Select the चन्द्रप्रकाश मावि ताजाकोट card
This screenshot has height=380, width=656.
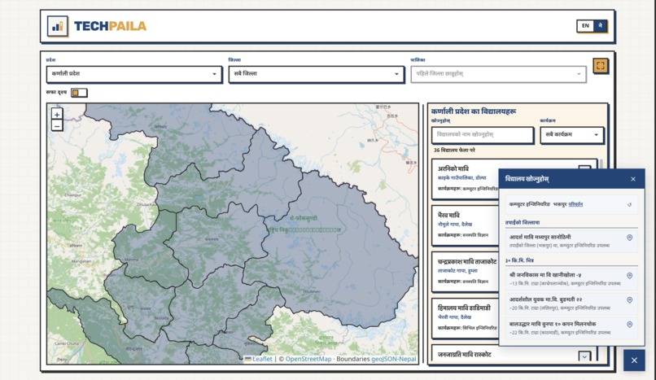(466, 272)
